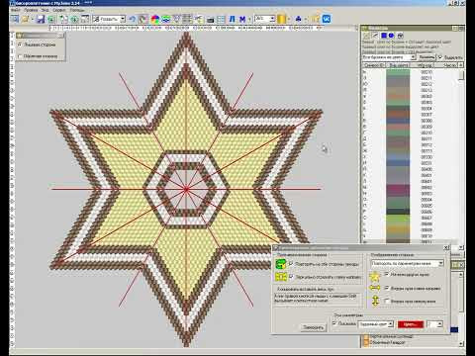
Task: Click the bead-row number ruler above canvas
Action: (x=186, y=29)
